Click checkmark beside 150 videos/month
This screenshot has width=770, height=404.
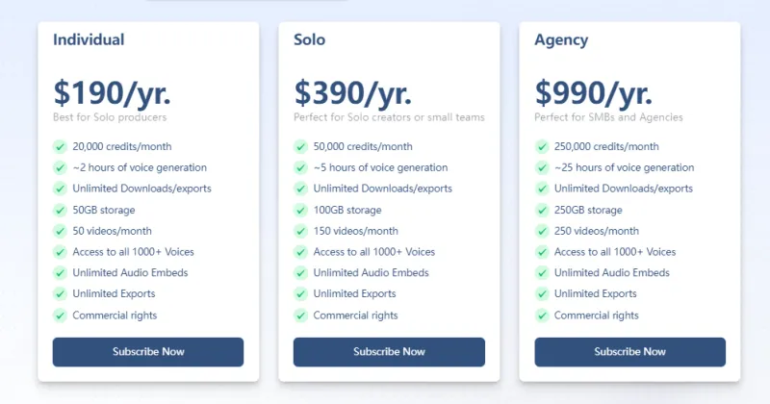[x=300, y=231]
